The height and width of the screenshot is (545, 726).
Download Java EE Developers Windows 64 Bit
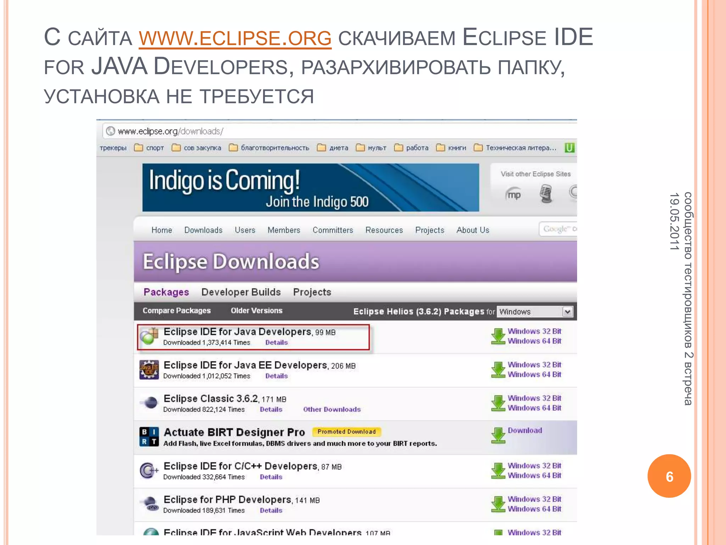[534, 374]
